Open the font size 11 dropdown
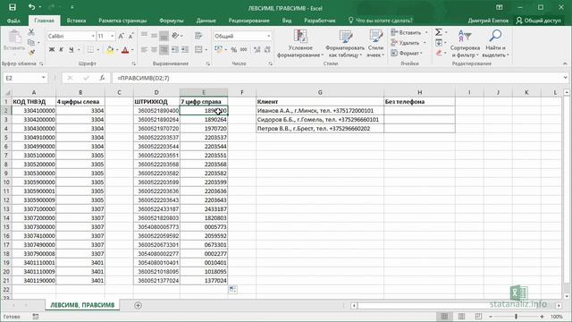The image size is (572, 322). tap(112, 36)
